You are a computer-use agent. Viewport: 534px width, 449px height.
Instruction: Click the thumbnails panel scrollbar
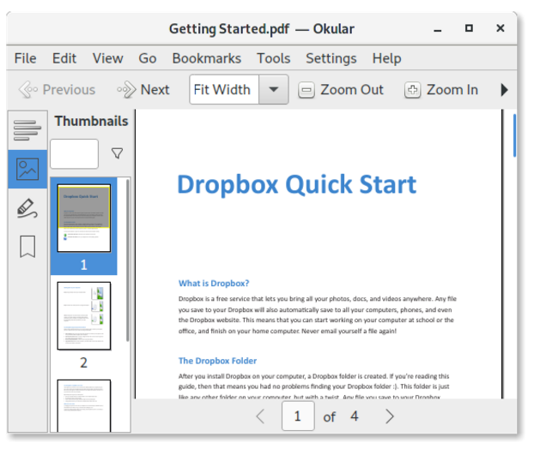tap(128, 260)
